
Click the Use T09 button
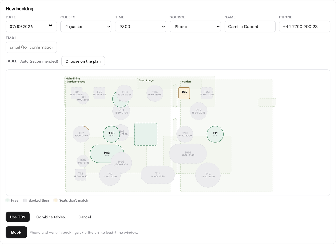18,217
